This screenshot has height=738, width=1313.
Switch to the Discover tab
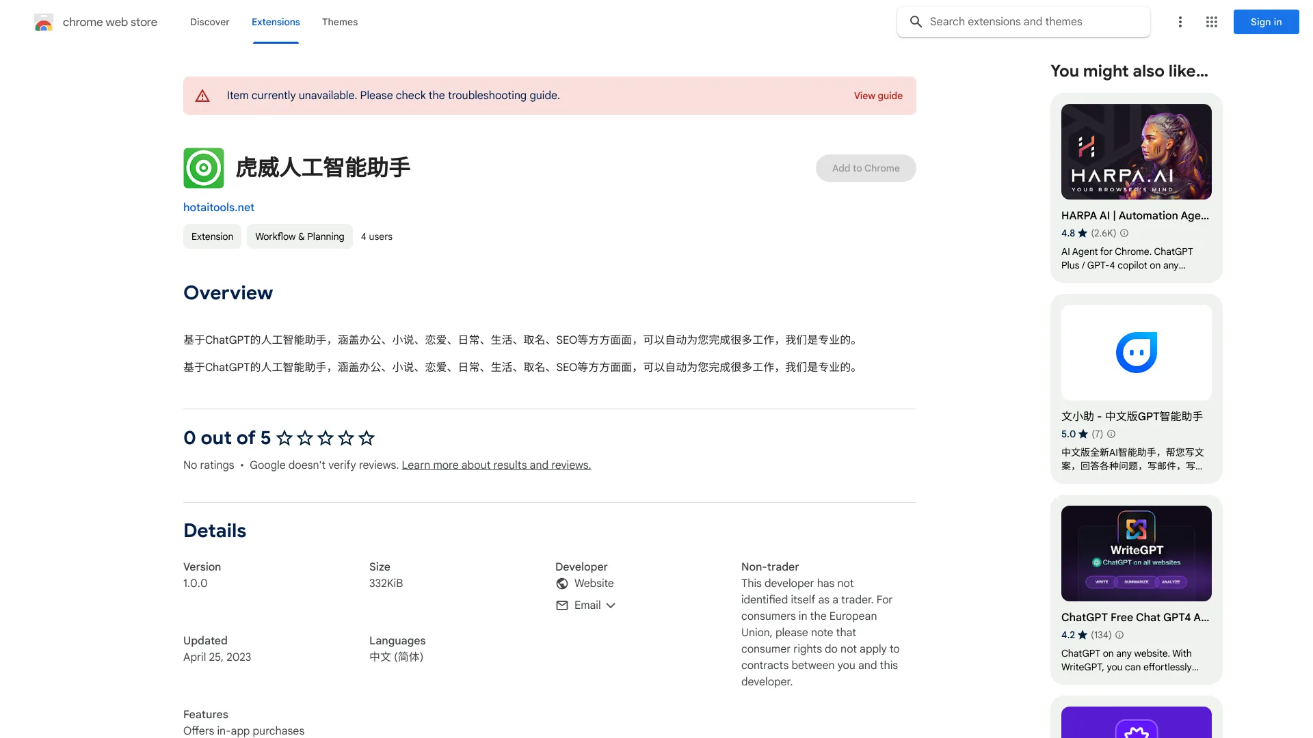coord(209,22)
